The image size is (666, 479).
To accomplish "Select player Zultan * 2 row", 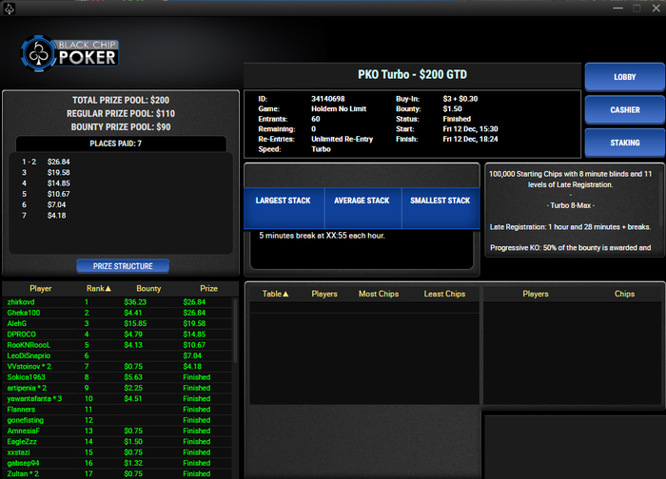I will (x=118, y=473).
